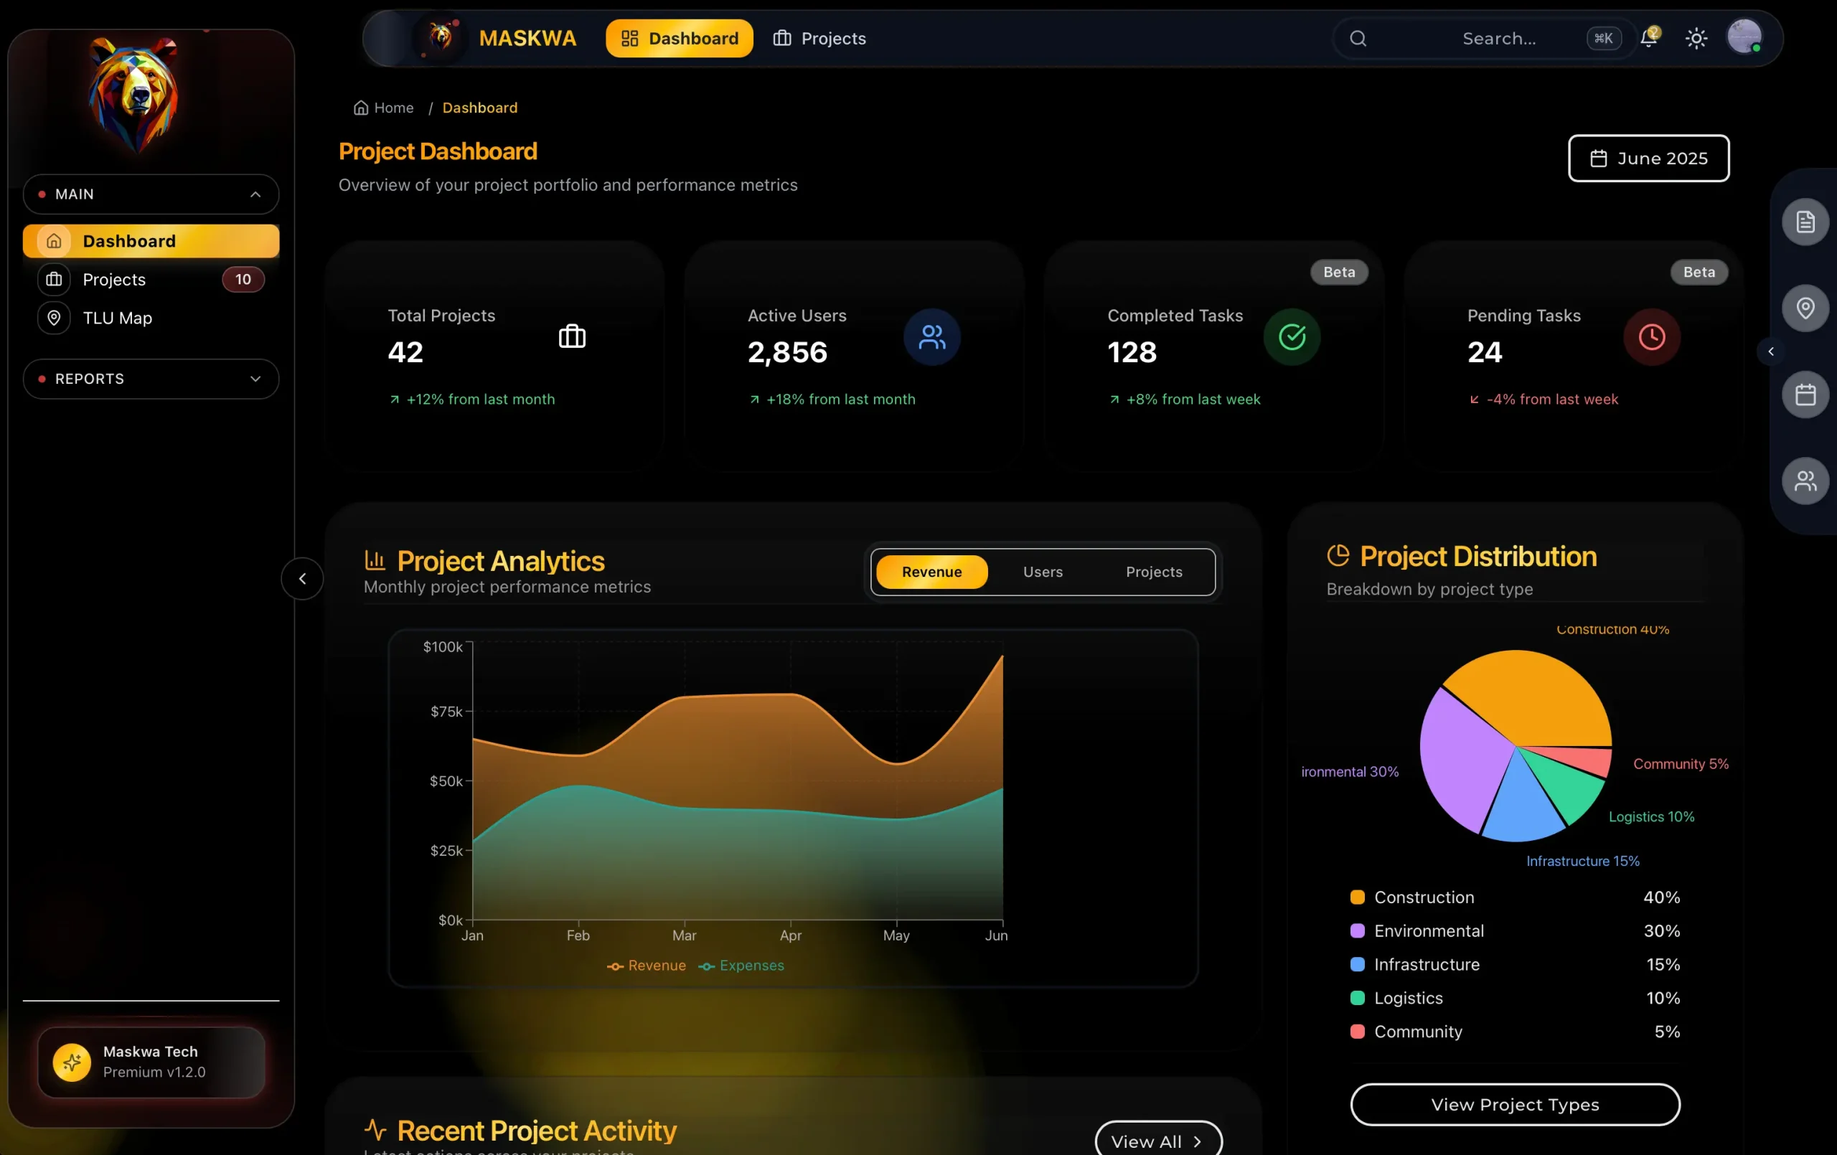
Task: Click Beta badge on Pending Tasks card
Action: pyautogui.click(x=1699, y=272)
